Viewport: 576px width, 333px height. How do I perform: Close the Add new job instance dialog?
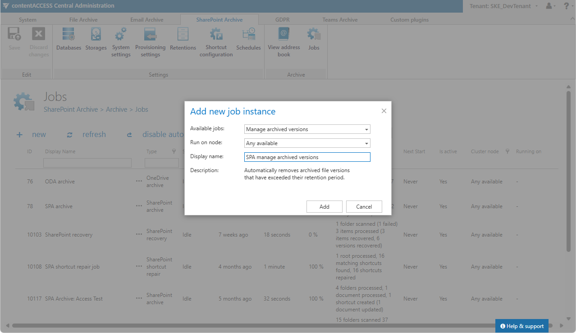(x=384, y=111)
